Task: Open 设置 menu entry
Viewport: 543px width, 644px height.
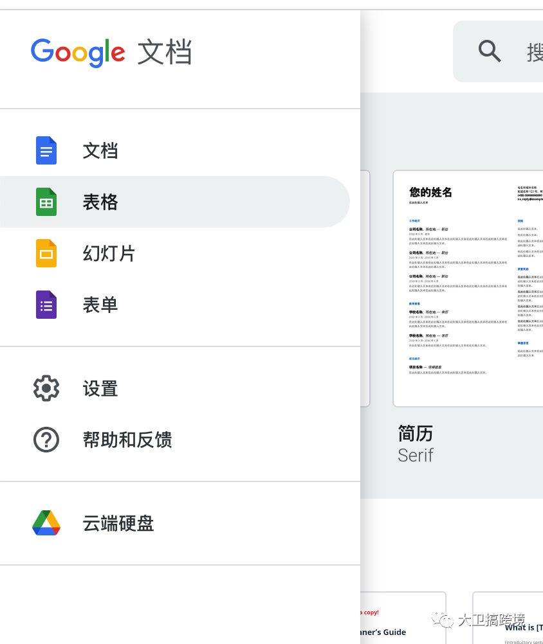Action: tap(175, 388)
